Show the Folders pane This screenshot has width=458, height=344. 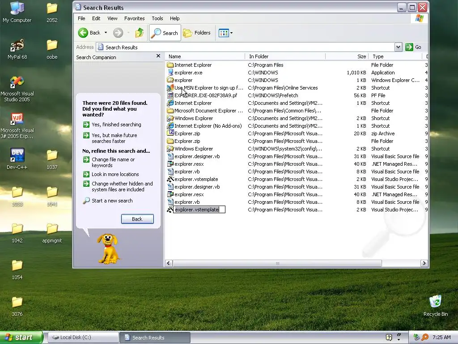[197, 33]
